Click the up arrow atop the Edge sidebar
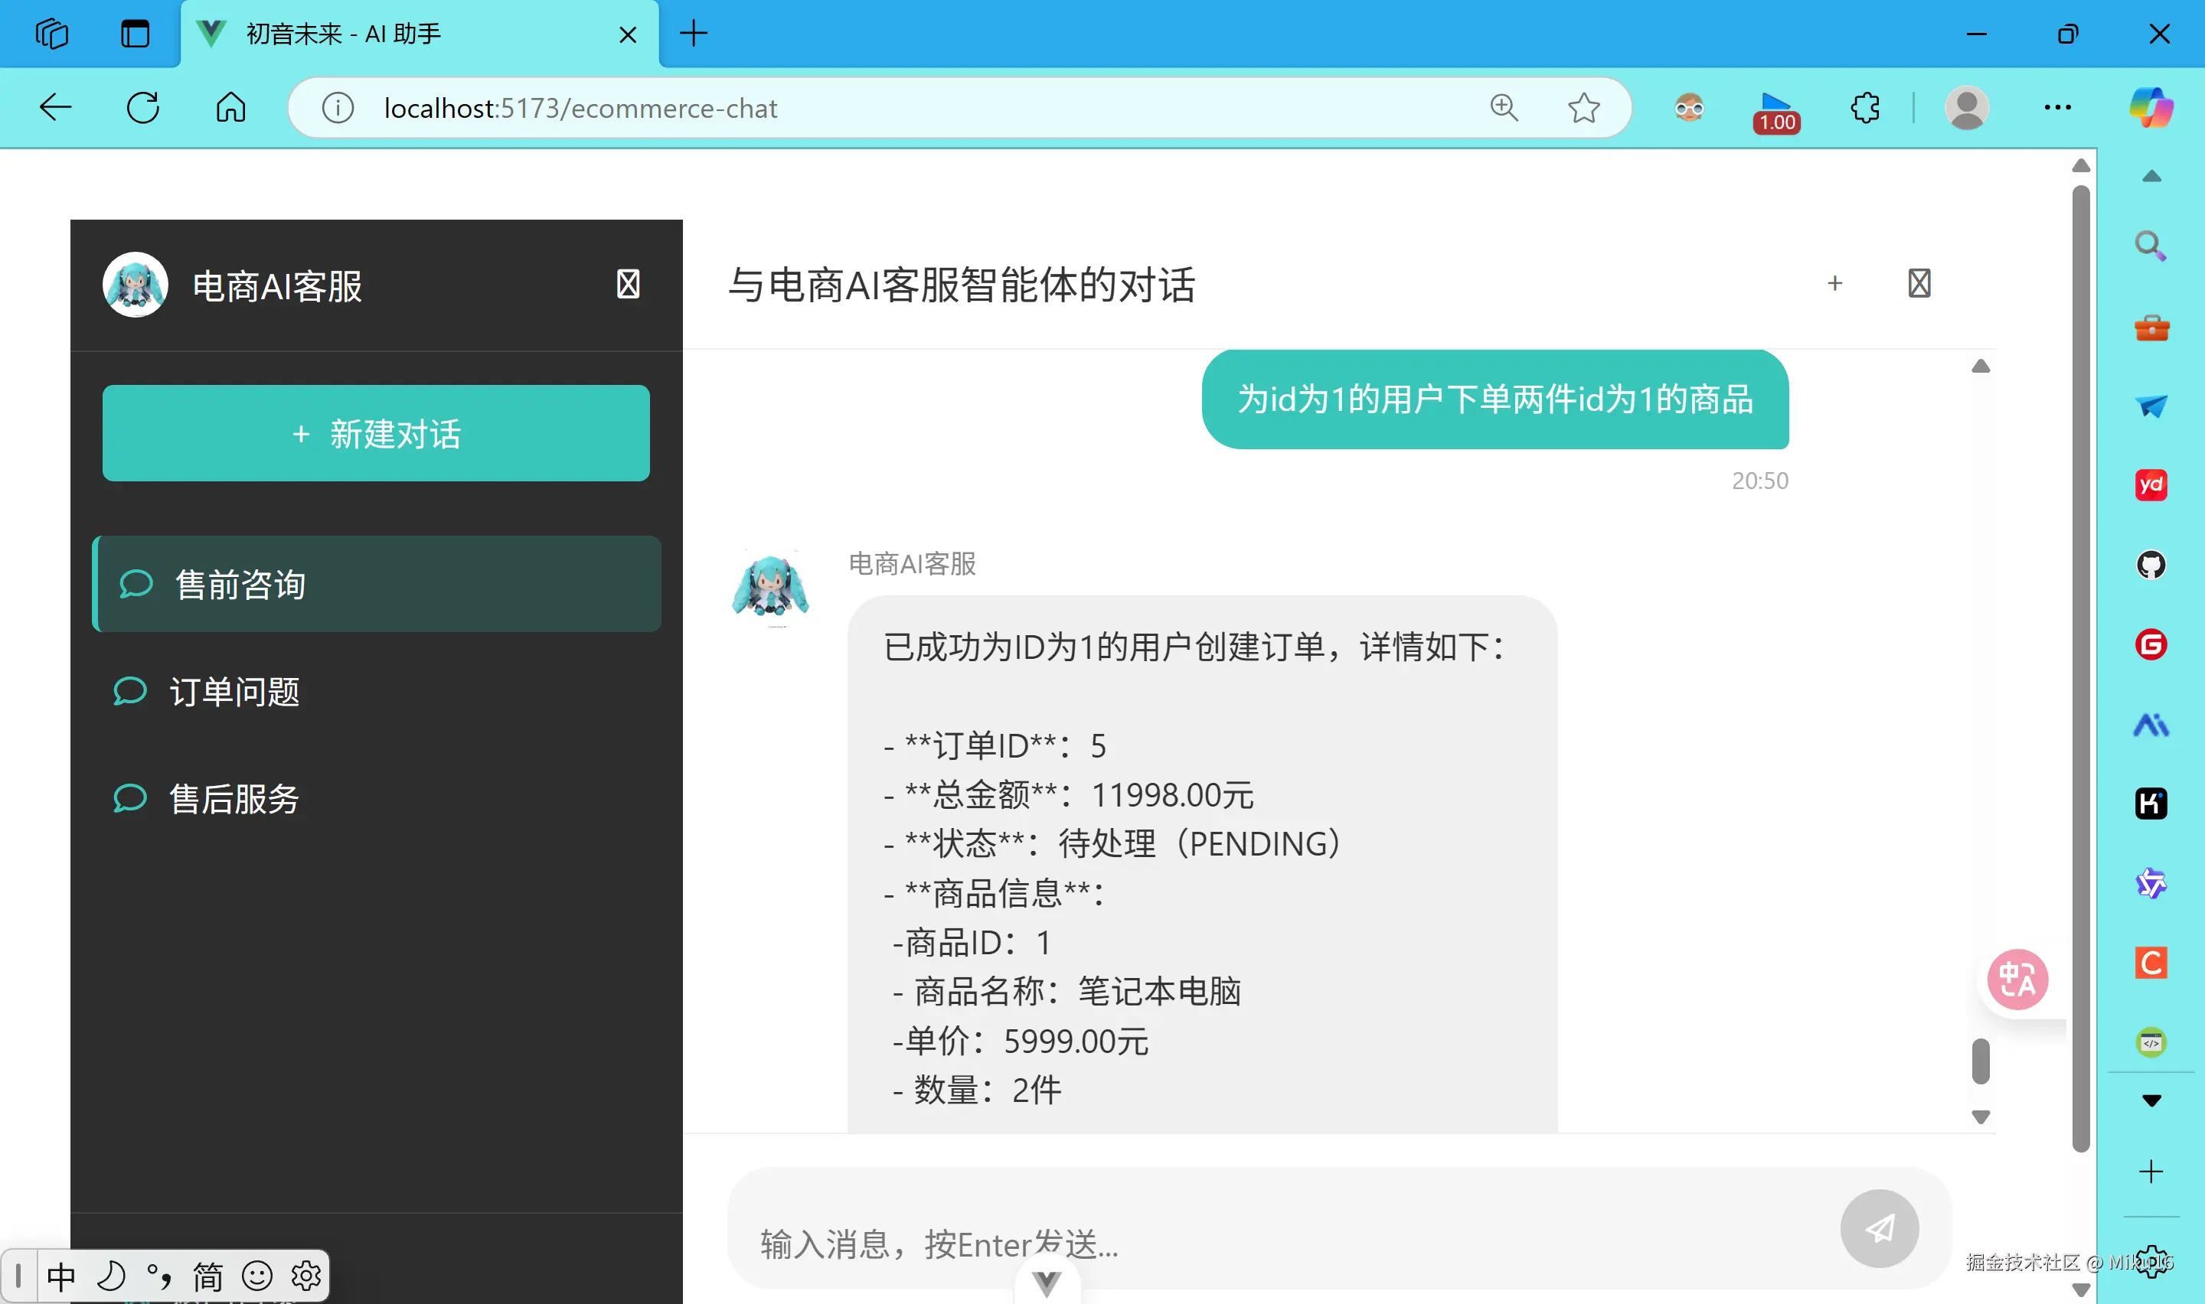This screenshot has width=2205, height=1304. (x=2151, y=176)
